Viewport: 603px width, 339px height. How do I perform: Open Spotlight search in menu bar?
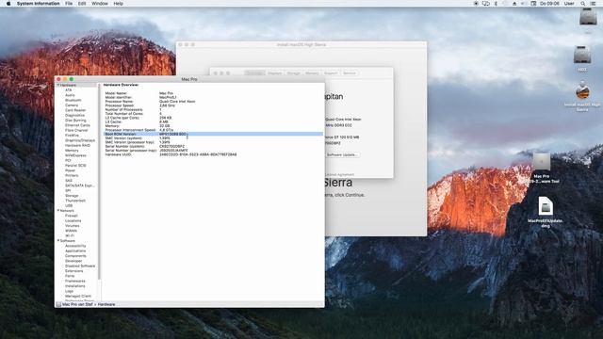(582, 4)
